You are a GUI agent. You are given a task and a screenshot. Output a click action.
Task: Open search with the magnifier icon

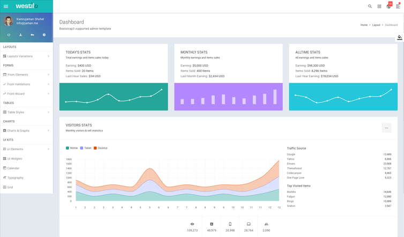370,6
